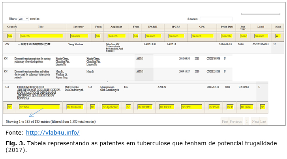Sort by the Inventor column header

pyautogui.click(x=78, y=27)
